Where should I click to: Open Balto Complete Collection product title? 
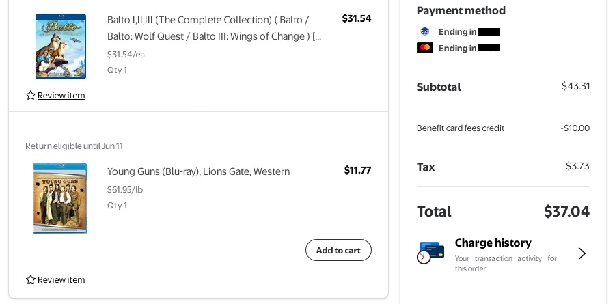213,27
